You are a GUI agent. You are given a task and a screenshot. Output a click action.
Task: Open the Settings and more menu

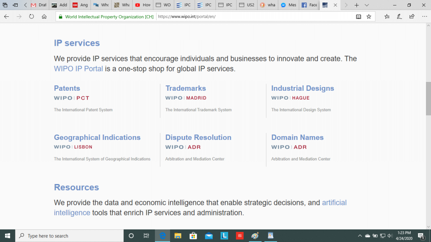click(423, 17)
